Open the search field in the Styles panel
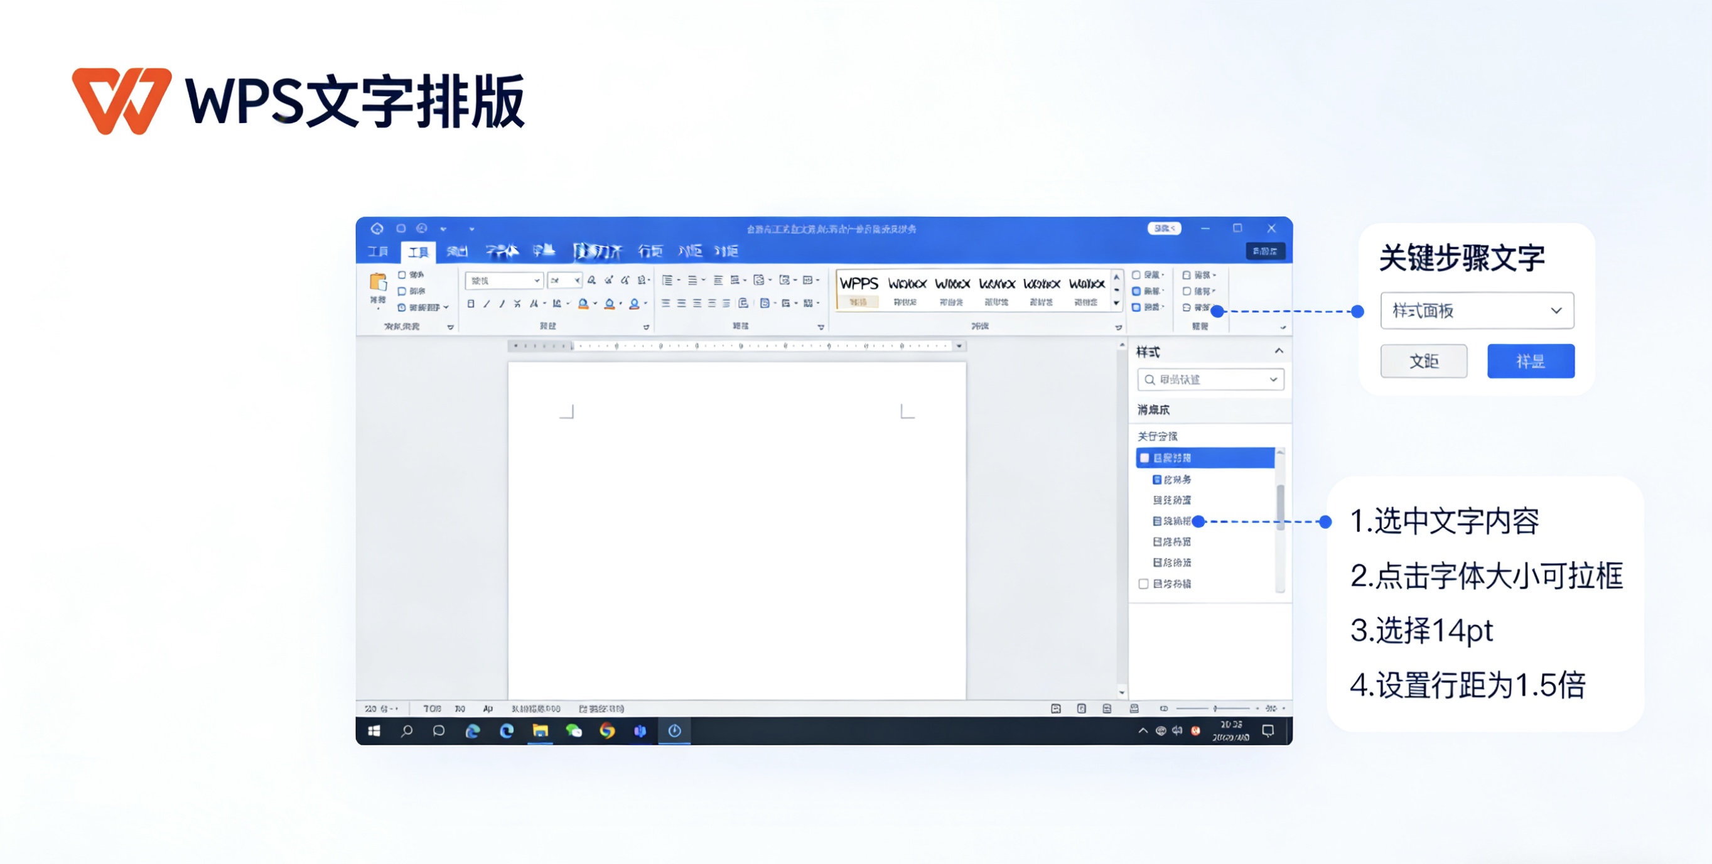The width and height of the screenshot is (1712, 864). pyautogui.click(x=1210, y=379)
